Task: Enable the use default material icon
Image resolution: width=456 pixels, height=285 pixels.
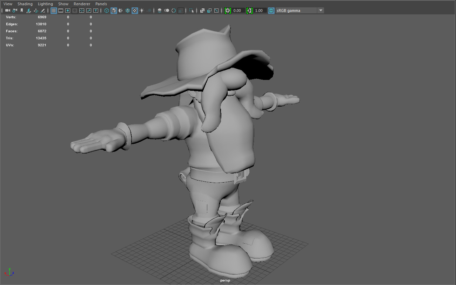Action: coord(121,11)
